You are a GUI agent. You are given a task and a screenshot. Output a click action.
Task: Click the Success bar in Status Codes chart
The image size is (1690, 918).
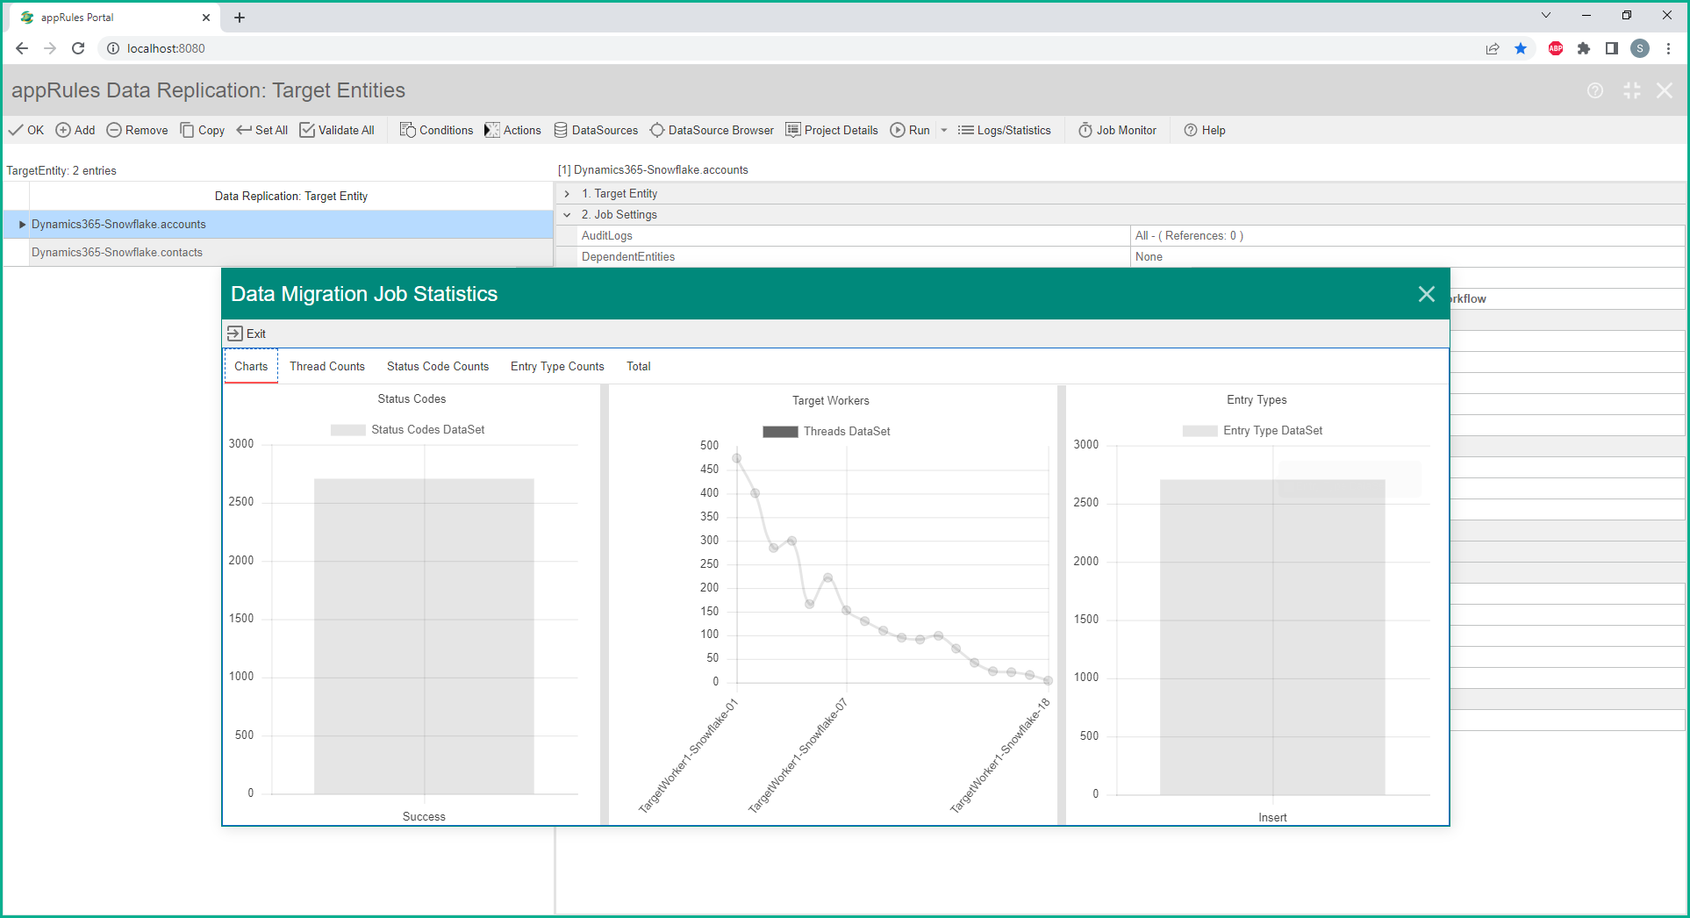click(x=424, y=636)
